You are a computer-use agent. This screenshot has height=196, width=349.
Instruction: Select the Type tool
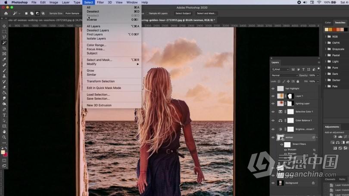(x=4, y=115)
